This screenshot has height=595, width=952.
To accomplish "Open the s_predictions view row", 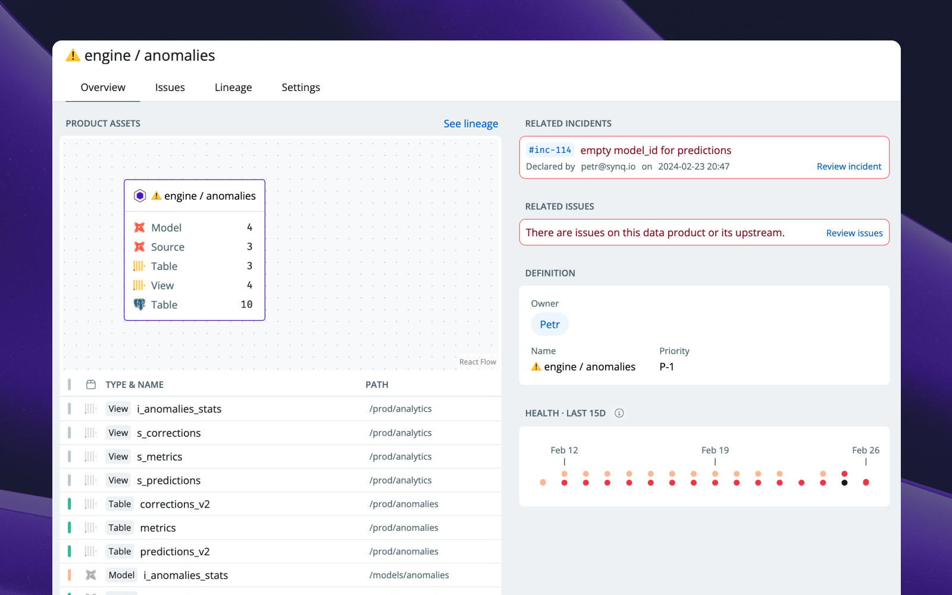I will coord(280,480).
